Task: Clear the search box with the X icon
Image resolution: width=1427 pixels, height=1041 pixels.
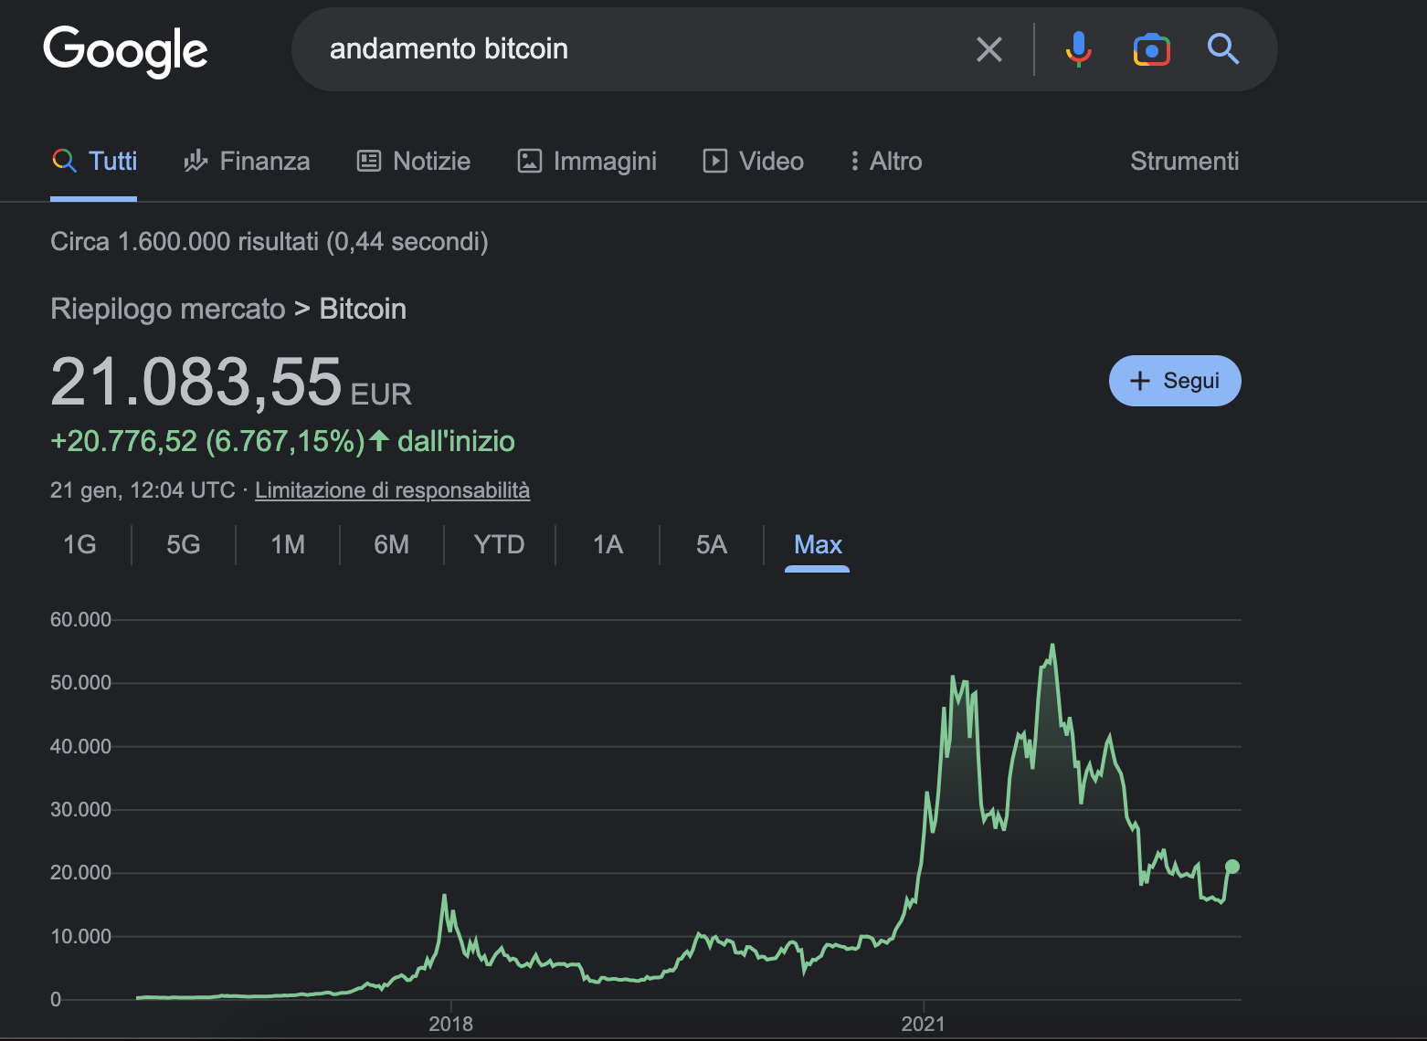Action: coord(989,49)
